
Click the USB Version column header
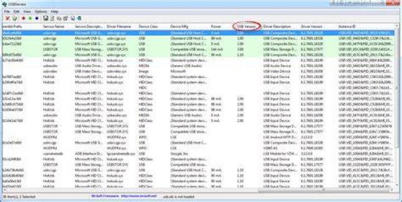tap(247, 26)
